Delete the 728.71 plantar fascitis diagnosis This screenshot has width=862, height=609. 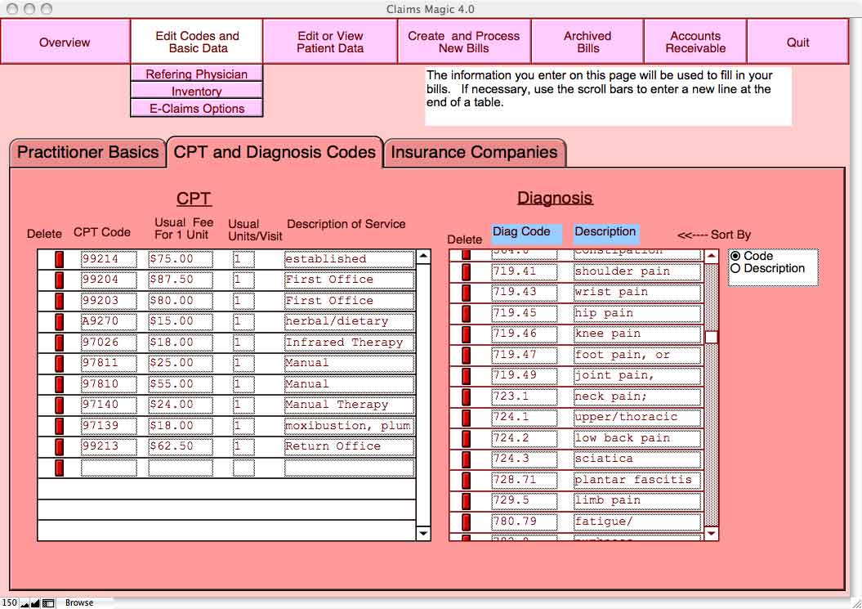coord(467,481)
